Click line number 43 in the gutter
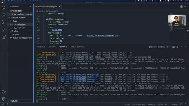 38,30
